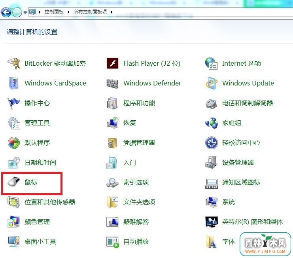
Task: Expand arrow after 所有控制面板项 breadcrumb
Action: pyautogui.click(x=112, y=12)
